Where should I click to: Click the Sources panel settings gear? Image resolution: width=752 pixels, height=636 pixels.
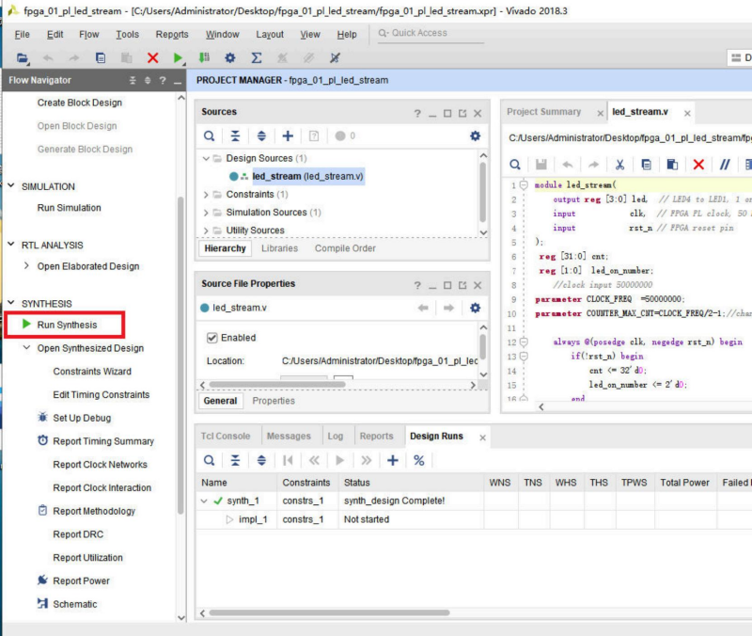pos(475,136)
